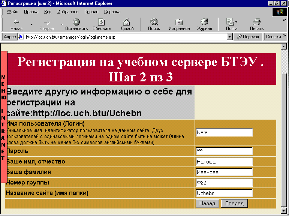Open the Вид menu
Viewport: 289px width, 216px height.
tap(48, 12)
